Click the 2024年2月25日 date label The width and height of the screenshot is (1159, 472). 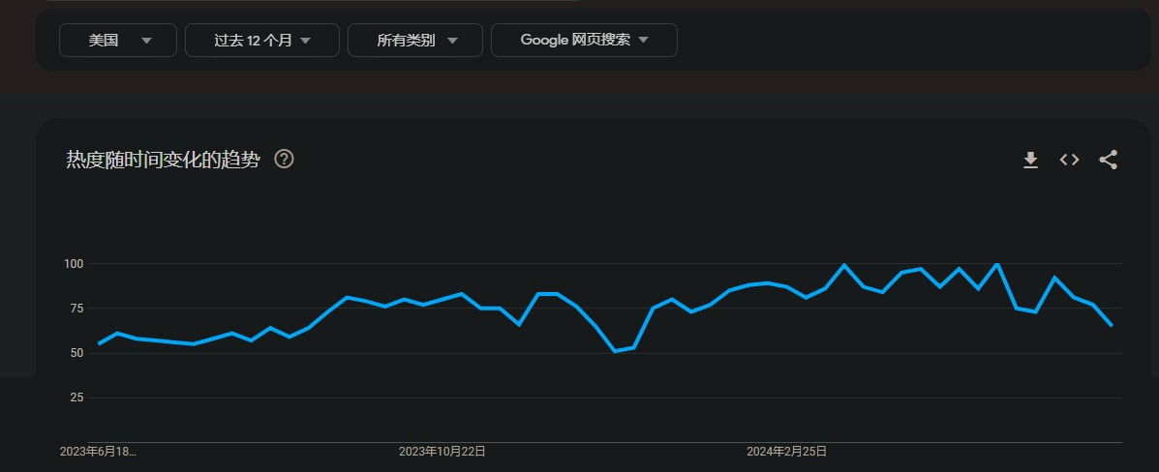point(786,451)
